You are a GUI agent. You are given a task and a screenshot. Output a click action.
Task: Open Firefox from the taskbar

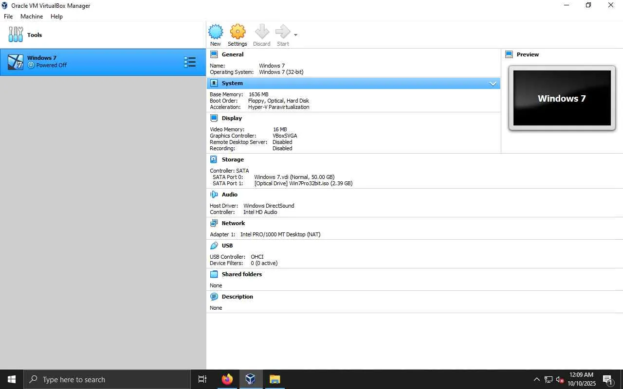click(227, 379)
